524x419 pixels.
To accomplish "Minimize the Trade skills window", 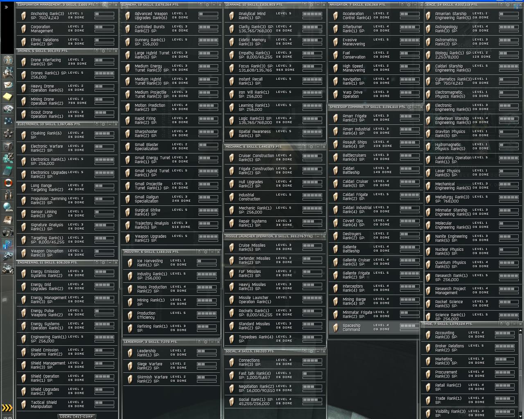I will pos(513,324).
